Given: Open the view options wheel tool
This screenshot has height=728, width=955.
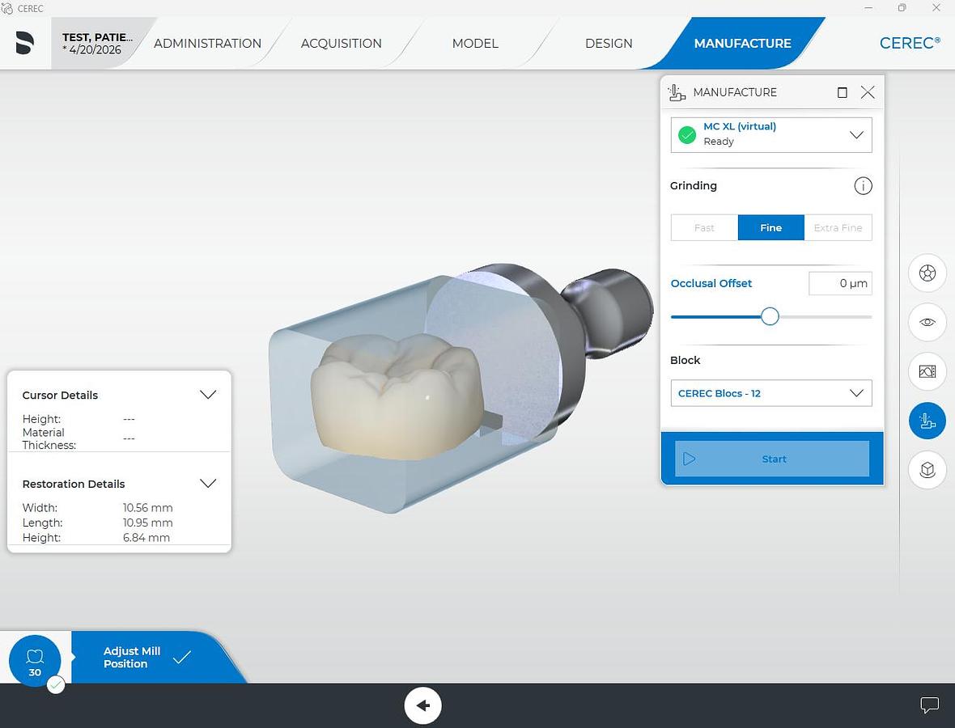Looking at the screenshot, I should [927, 273].
